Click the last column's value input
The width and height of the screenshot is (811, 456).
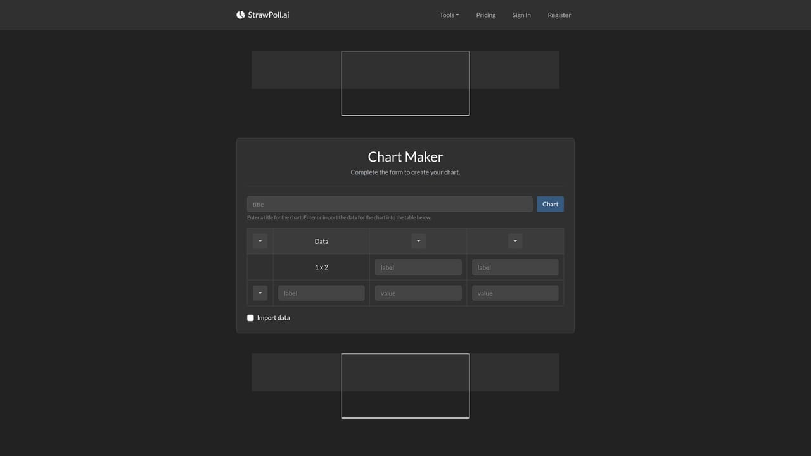(x=515, y=293)
